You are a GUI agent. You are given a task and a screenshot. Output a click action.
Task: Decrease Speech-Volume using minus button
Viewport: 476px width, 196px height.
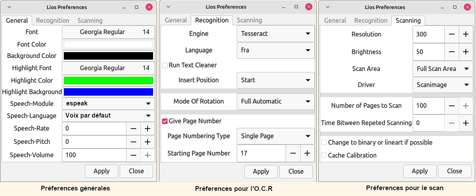click(133, 155)
